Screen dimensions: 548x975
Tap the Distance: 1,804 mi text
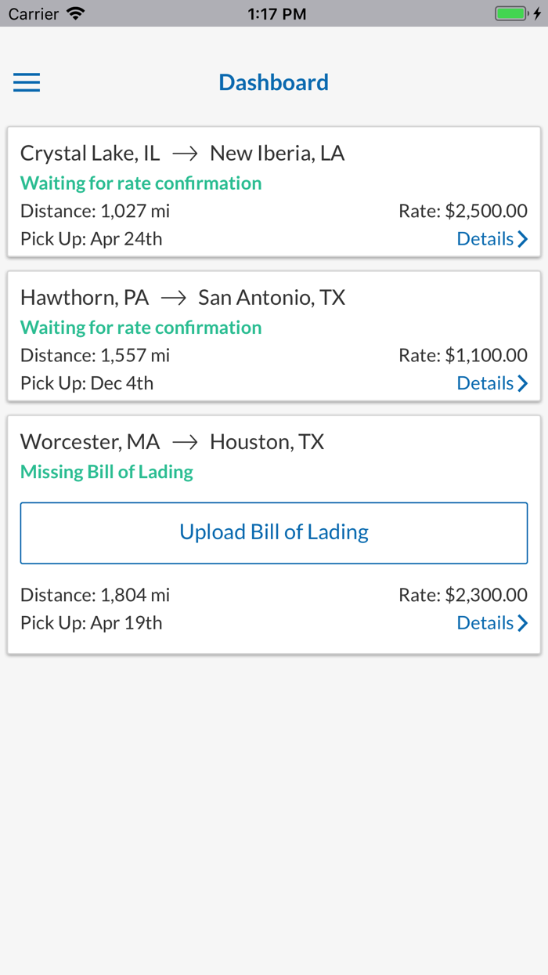coord(95,595)
